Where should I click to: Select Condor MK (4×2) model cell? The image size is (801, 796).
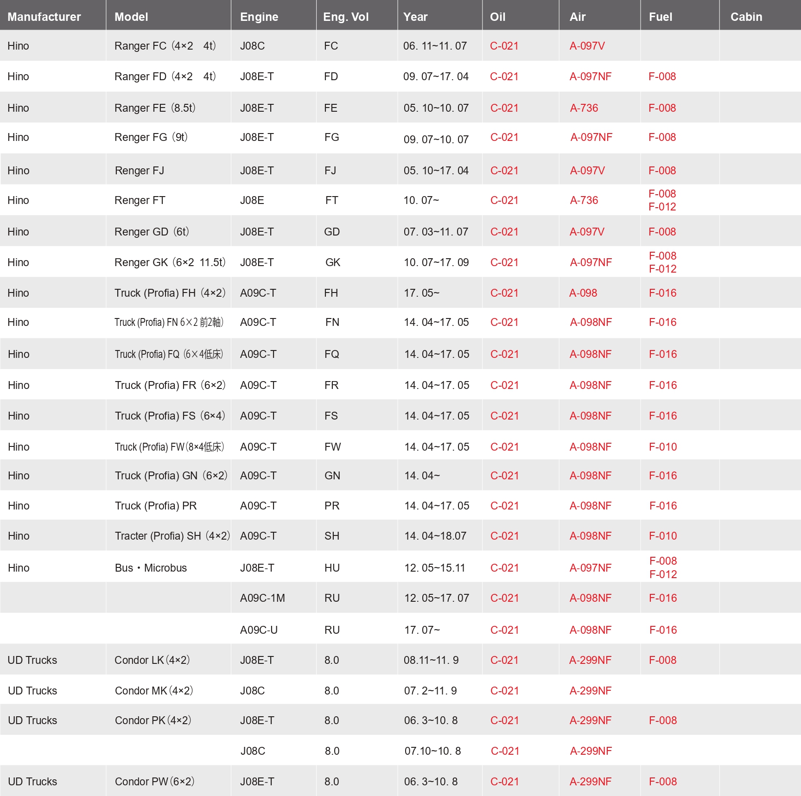coord(154,691)
